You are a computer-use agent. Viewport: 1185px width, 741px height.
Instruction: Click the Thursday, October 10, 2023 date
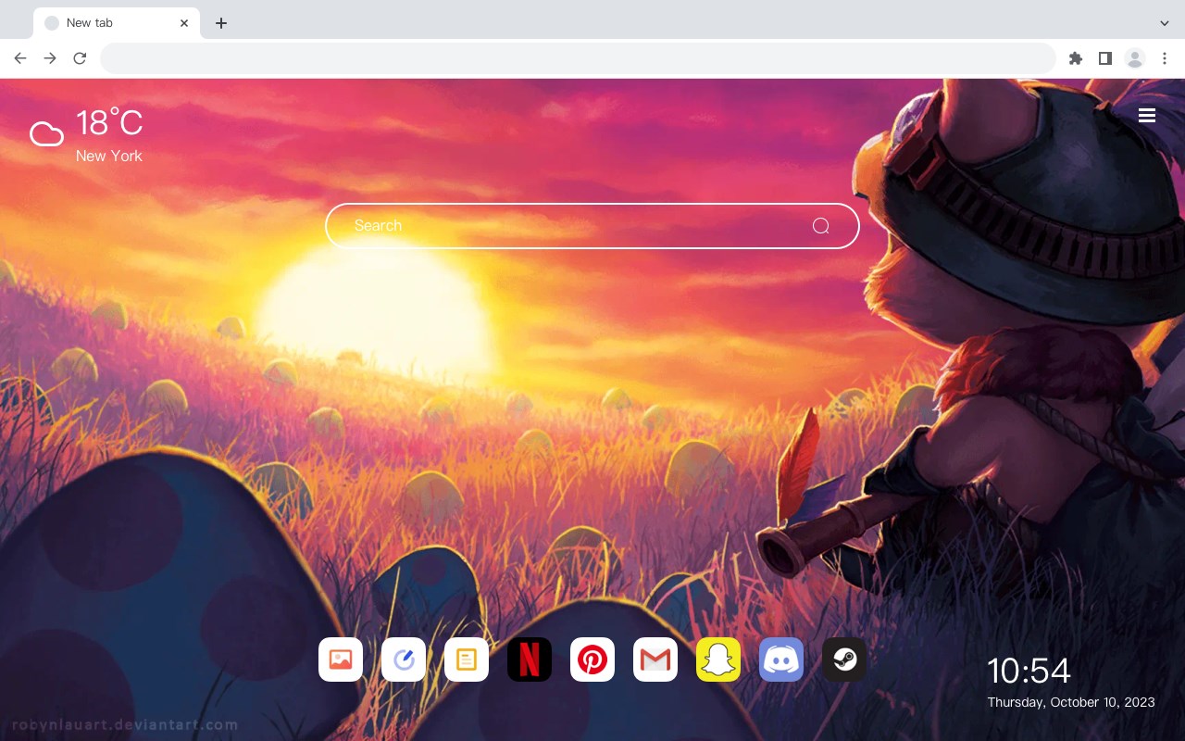tap(1071, 702)
